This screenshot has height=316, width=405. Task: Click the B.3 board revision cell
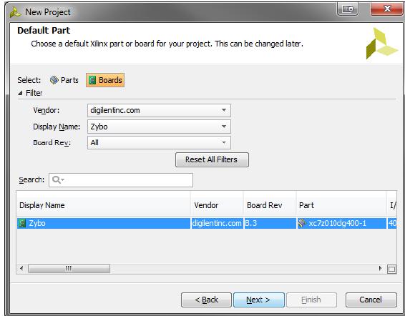(x=270, y=223)
